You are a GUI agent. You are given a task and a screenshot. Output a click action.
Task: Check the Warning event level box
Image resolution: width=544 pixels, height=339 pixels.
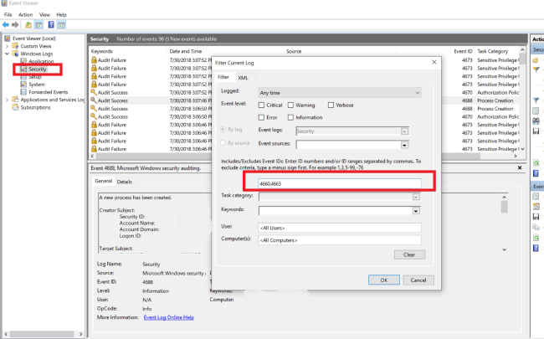click(x=290, y=105)
